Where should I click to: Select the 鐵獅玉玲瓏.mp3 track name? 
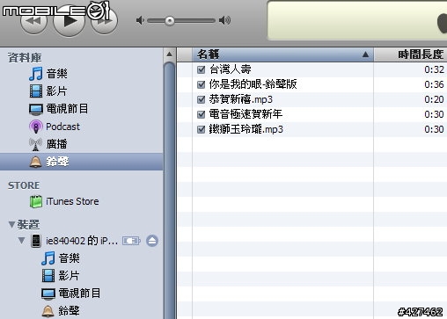tap(246, 129)
